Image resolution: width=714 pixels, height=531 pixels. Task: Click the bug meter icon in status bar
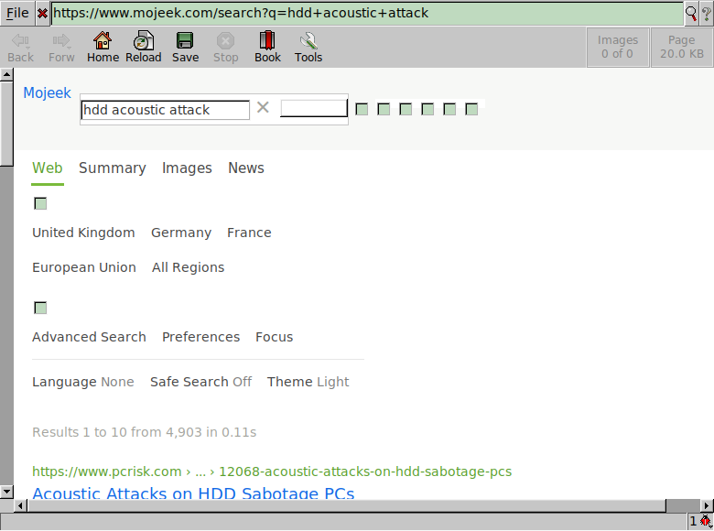pyautogui.click(x=706, y=521)
